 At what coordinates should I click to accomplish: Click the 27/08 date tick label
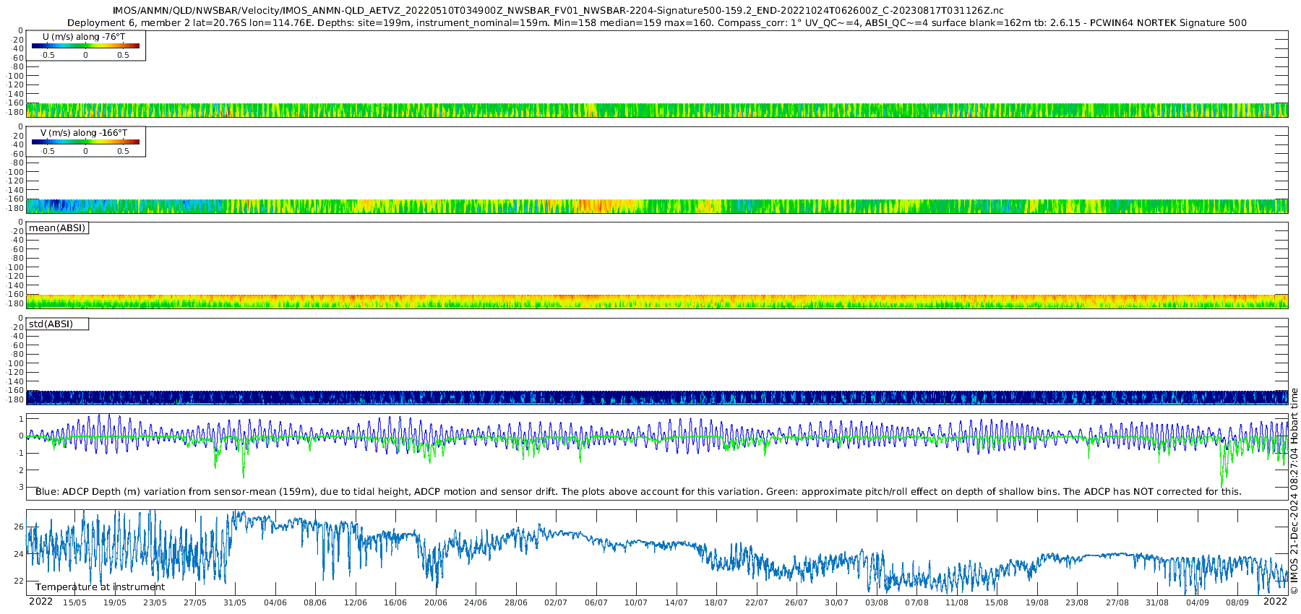point(1117,602)
